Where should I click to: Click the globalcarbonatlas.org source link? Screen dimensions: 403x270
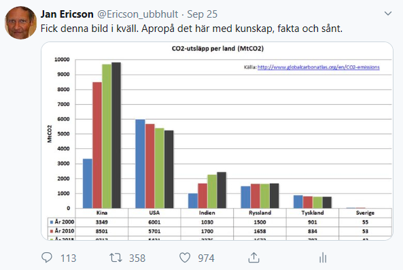point(319,67)
